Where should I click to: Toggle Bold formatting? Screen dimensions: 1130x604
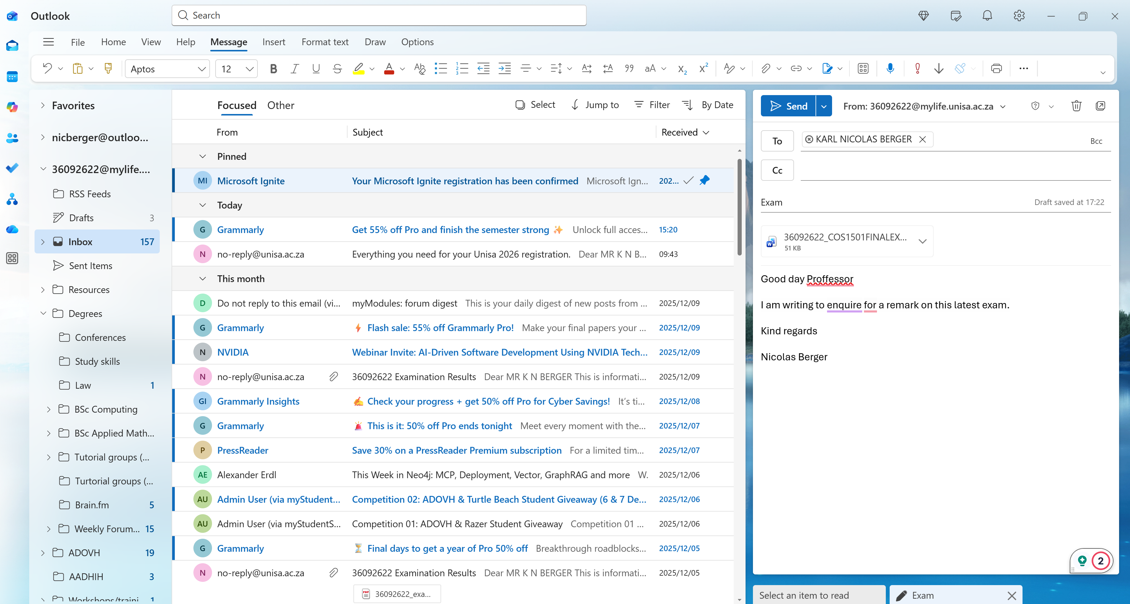pyautogui.click(x=273, y=69)
